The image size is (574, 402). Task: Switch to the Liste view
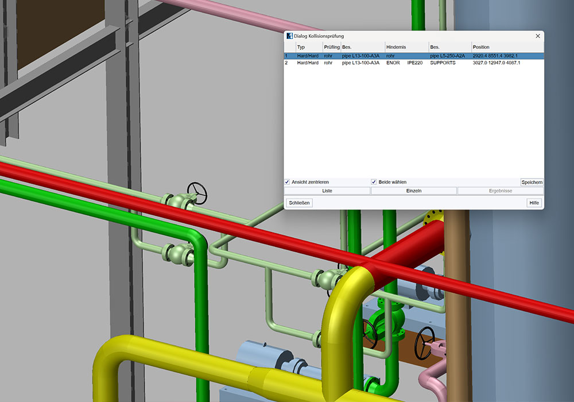tap(327, 191)
